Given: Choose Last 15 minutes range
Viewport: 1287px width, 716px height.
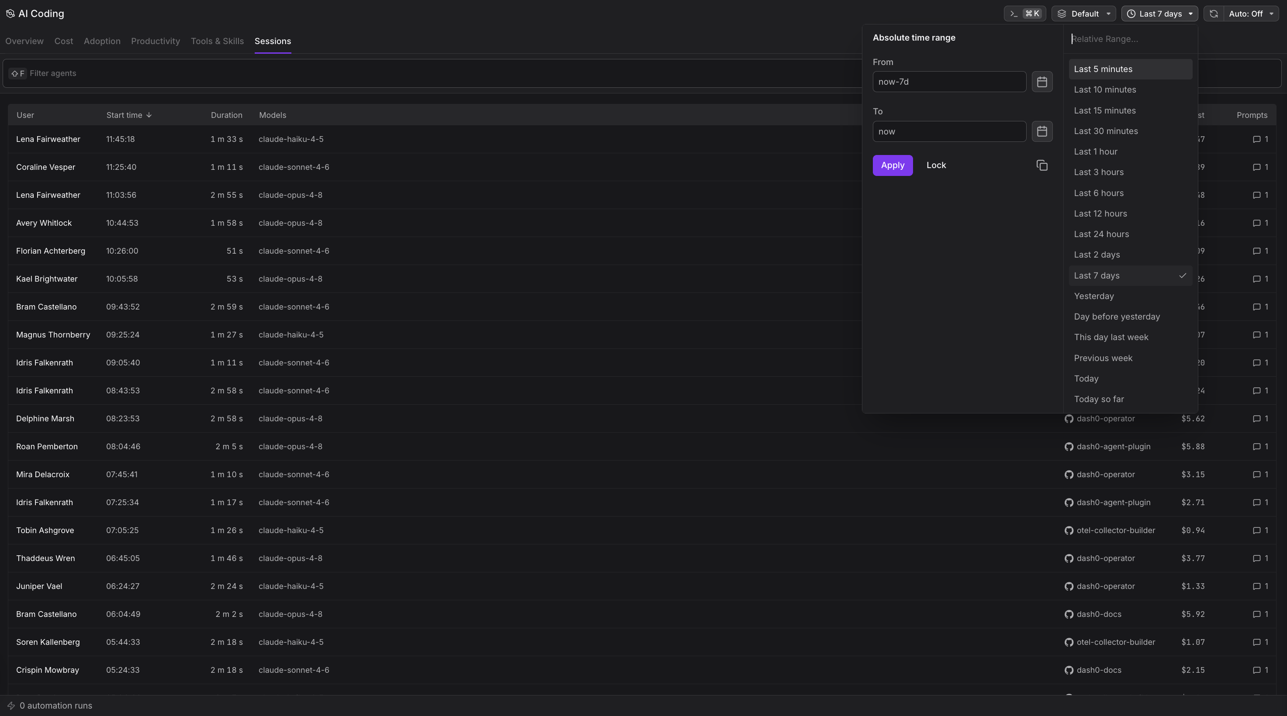Looking at the screenshot, I should pyautogui.click(x=1130, y=110).
